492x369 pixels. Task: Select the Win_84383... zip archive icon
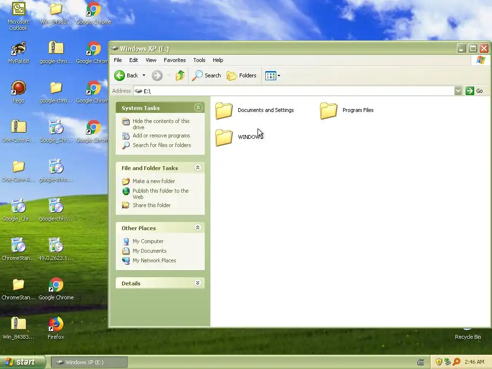19,328
